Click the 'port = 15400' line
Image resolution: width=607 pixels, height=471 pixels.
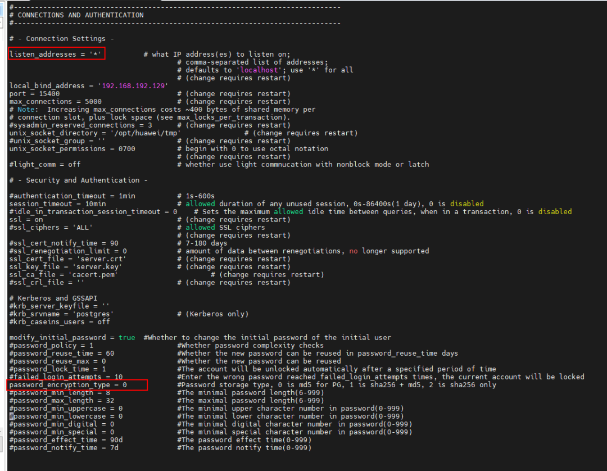(34, 94)
